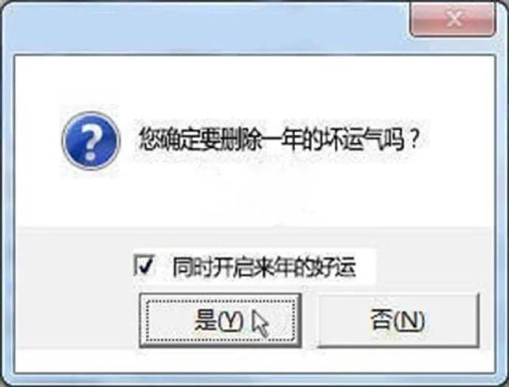Uncheck the good luck next year option
The width and height of the screenshot is (509, 387).
click(144, 265)
